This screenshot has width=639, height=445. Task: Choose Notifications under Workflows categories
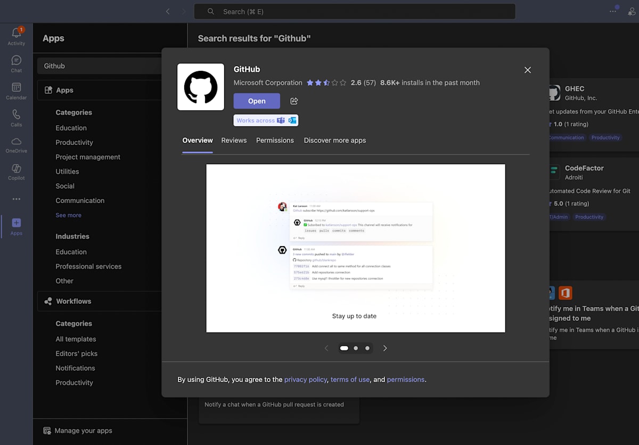tap(75, 368)
